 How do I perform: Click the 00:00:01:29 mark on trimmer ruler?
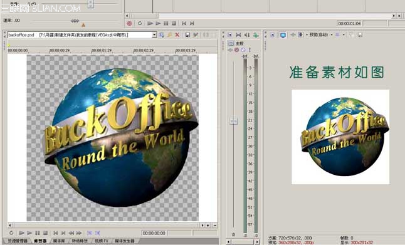102,50
